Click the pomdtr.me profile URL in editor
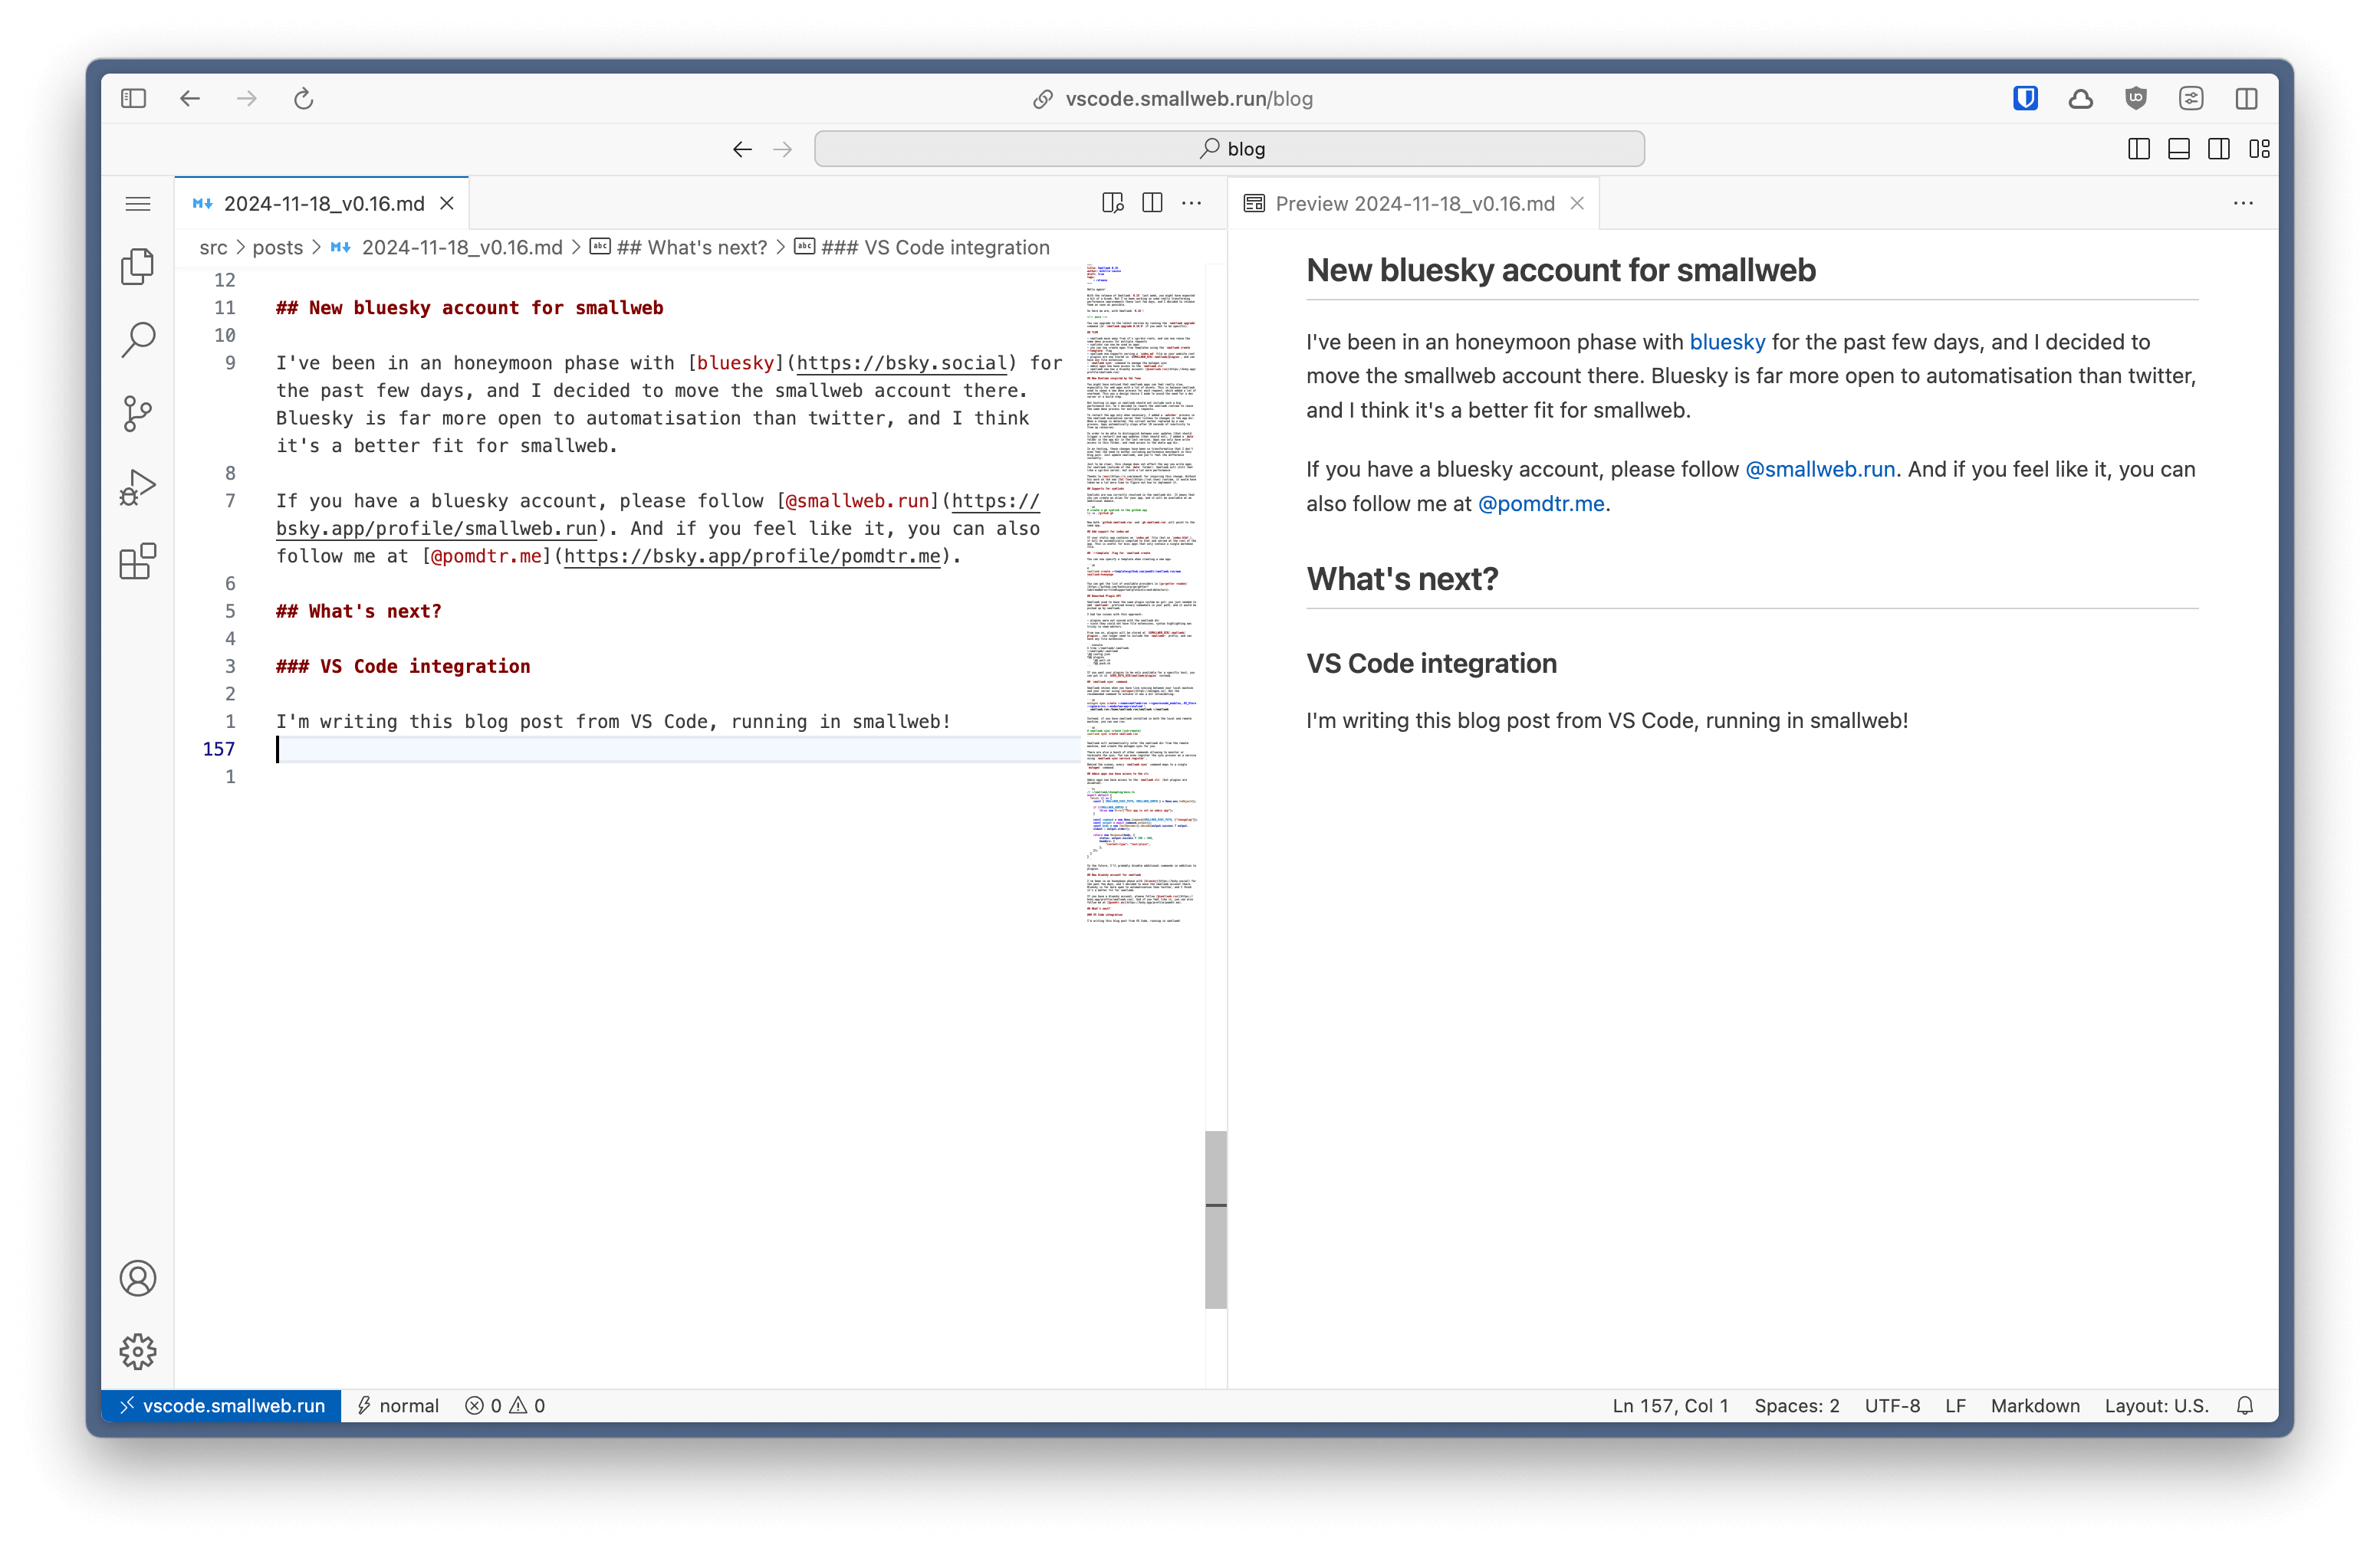 point(752,556)
